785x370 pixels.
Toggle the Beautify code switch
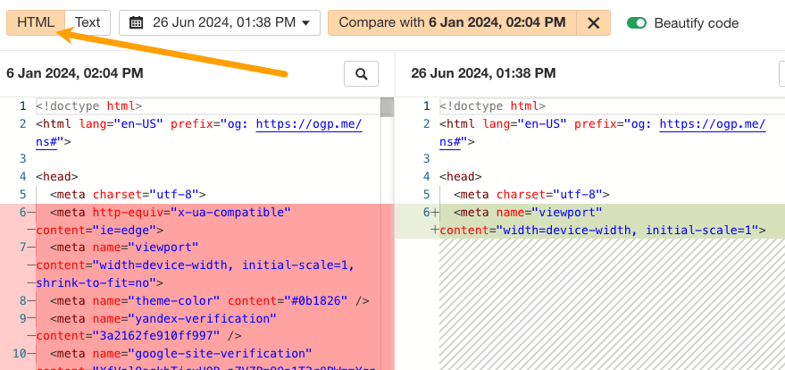click(637, 22)
